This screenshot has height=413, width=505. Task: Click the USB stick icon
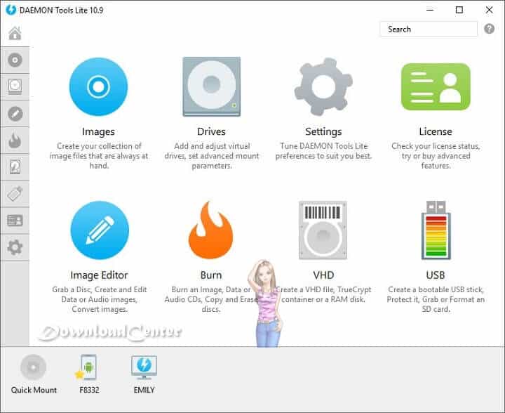pyautogui.click(x=436, y=230)
